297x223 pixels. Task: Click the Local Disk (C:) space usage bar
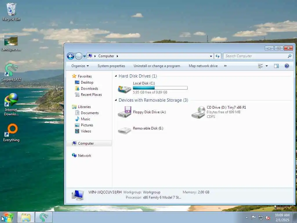160,88
